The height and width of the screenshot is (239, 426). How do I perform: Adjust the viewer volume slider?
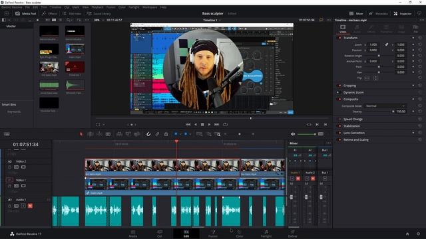click(306, 134)
